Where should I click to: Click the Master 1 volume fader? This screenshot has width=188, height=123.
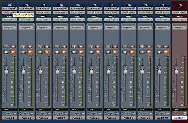[x=176, y=70]
